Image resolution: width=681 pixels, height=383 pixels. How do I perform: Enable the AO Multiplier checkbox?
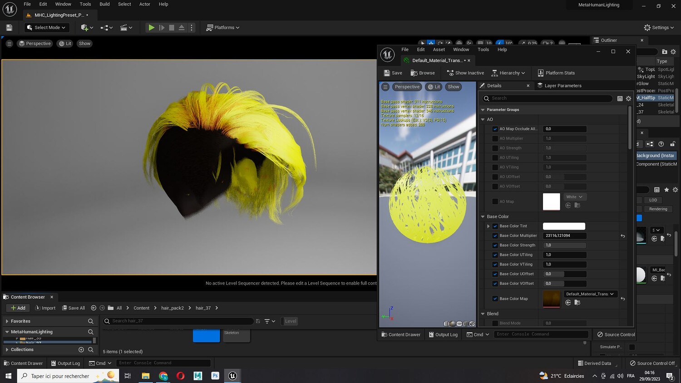[x=495, y=138]
